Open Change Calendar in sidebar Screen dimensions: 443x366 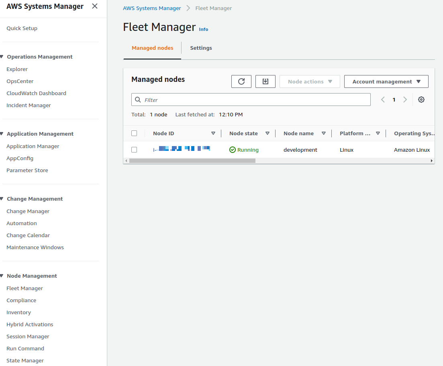[x=28, y=235]
